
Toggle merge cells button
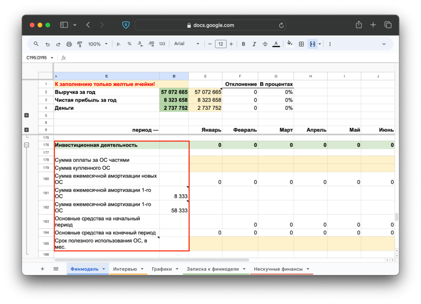coord(312,44)
